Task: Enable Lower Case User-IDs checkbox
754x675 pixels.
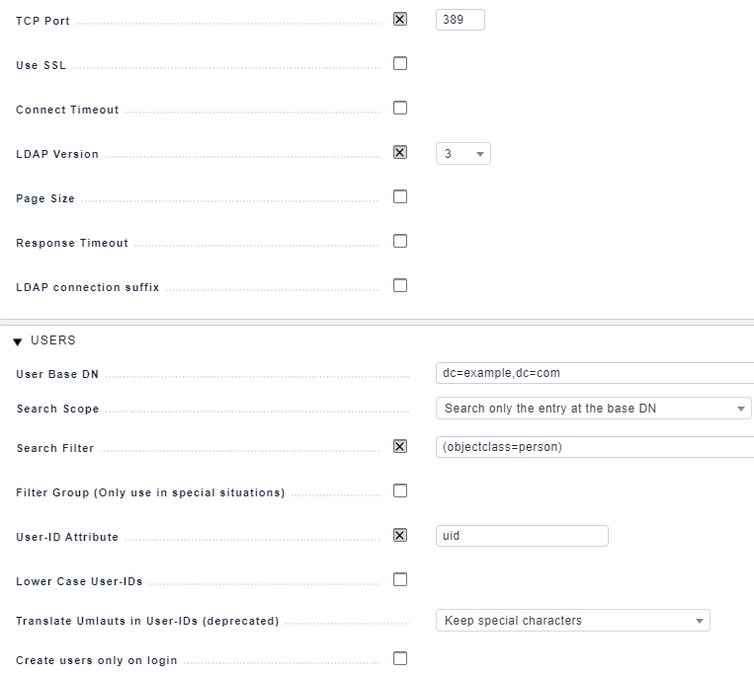Action: 400,580
